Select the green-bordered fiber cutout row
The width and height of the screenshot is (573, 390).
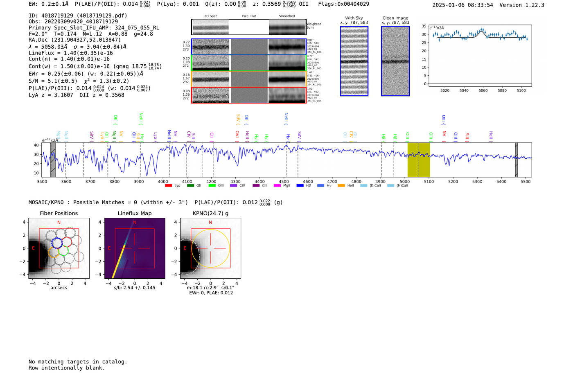248,63
